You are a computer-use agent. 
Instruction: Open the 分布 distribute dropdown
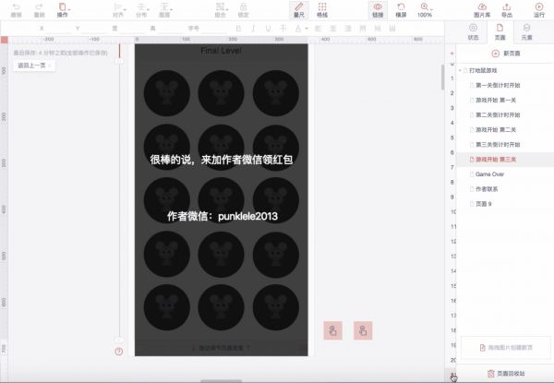click(x=142, y=10)
